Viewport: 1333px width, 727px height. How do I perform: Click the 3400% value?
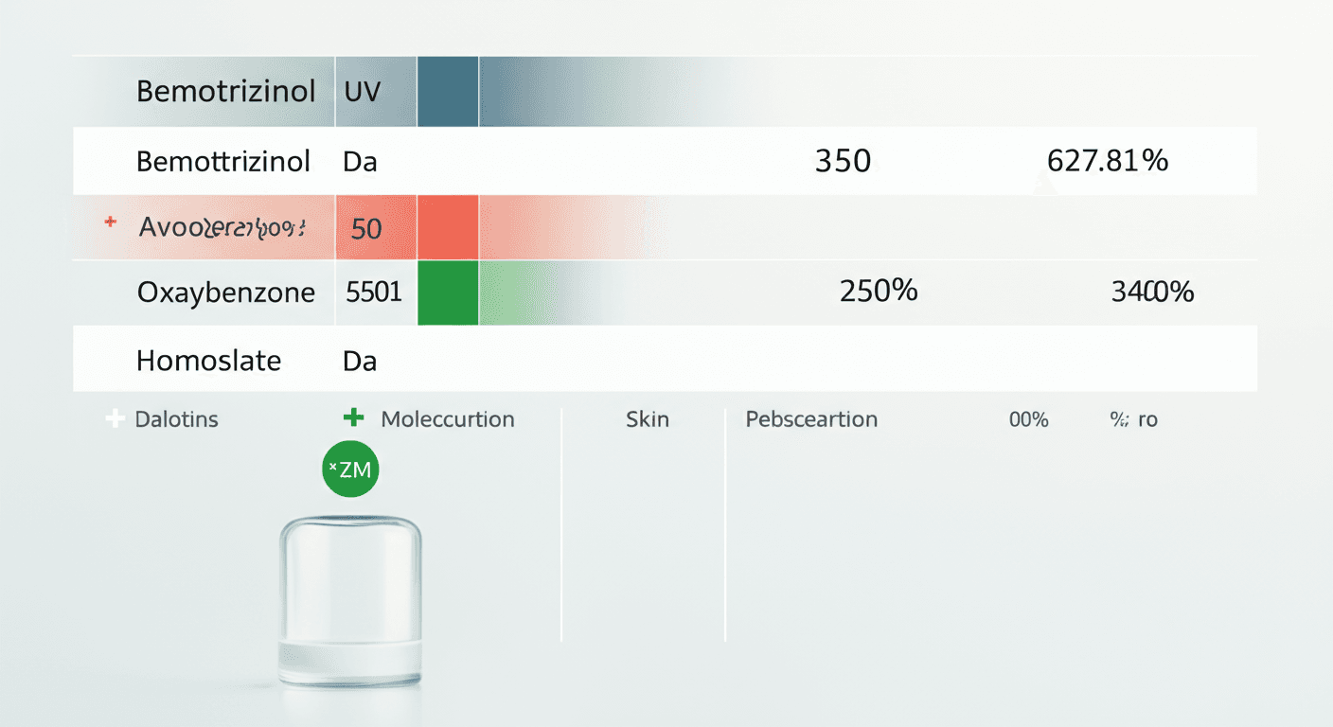pyautogui.click(x=1152, y=292)
